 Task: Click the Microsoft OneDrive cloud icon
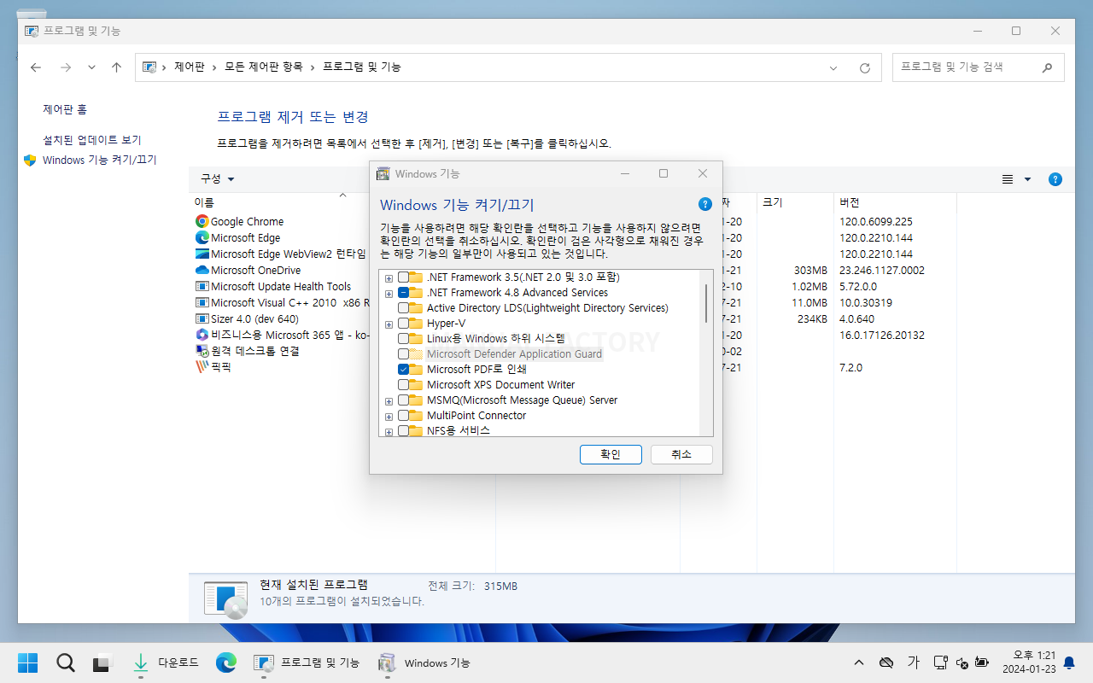click(x=202, y=270)
